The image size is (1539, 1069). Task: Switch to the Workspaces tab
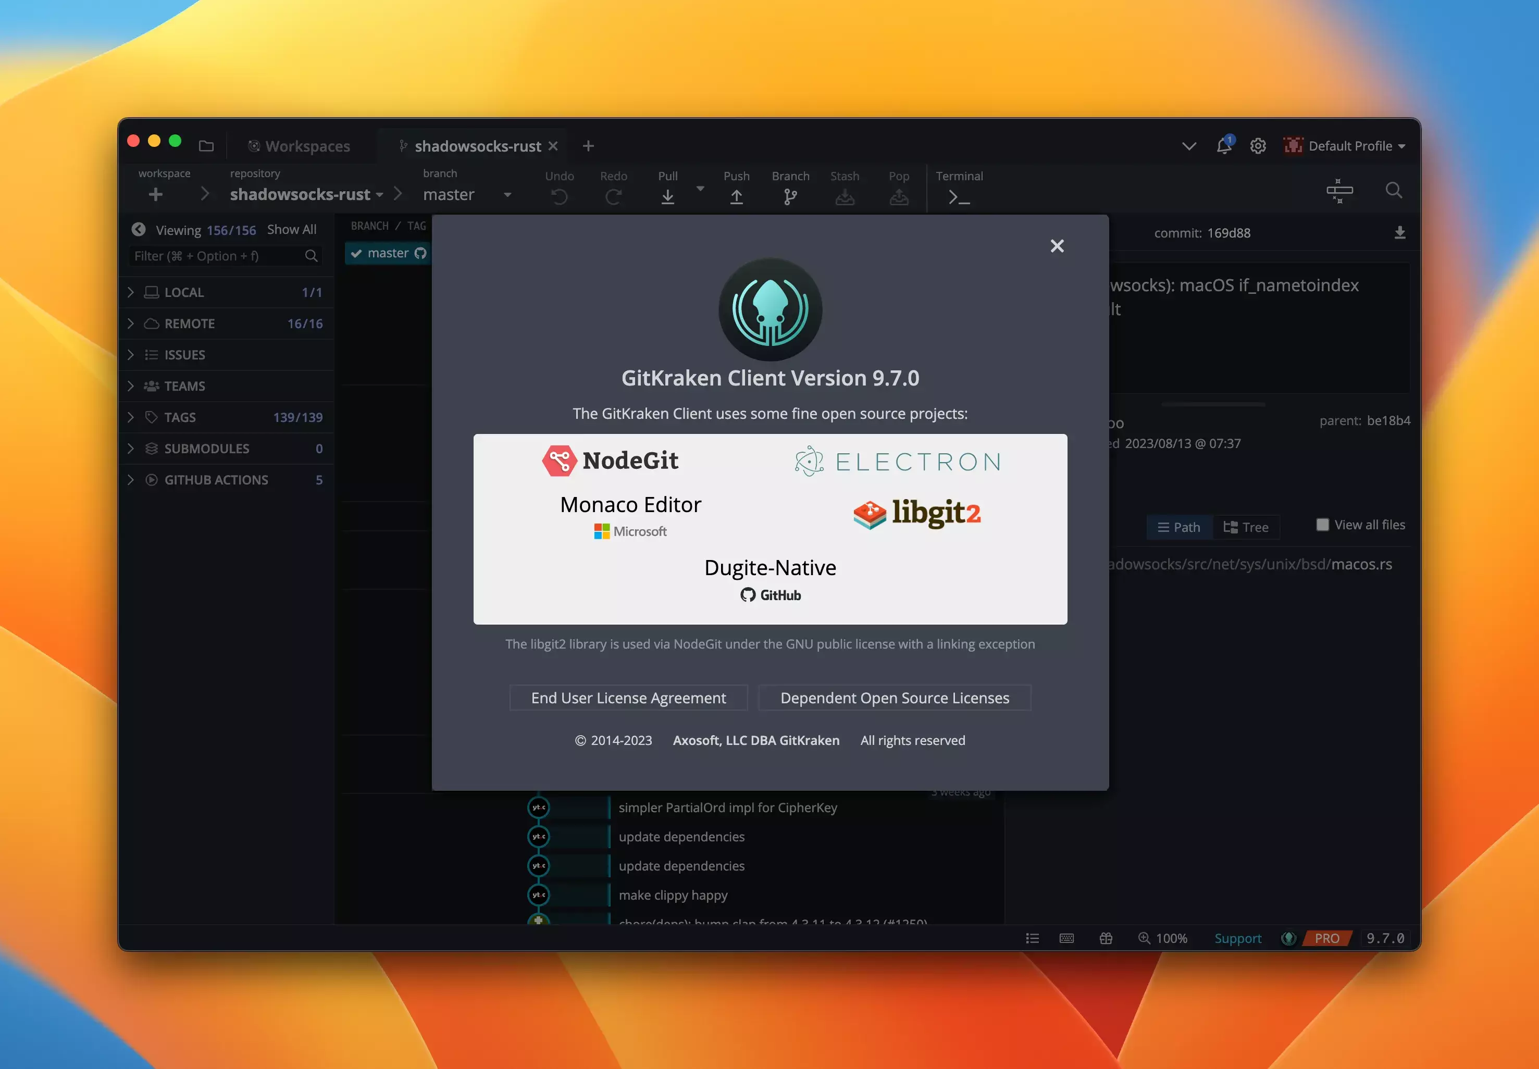pos(300,146)
